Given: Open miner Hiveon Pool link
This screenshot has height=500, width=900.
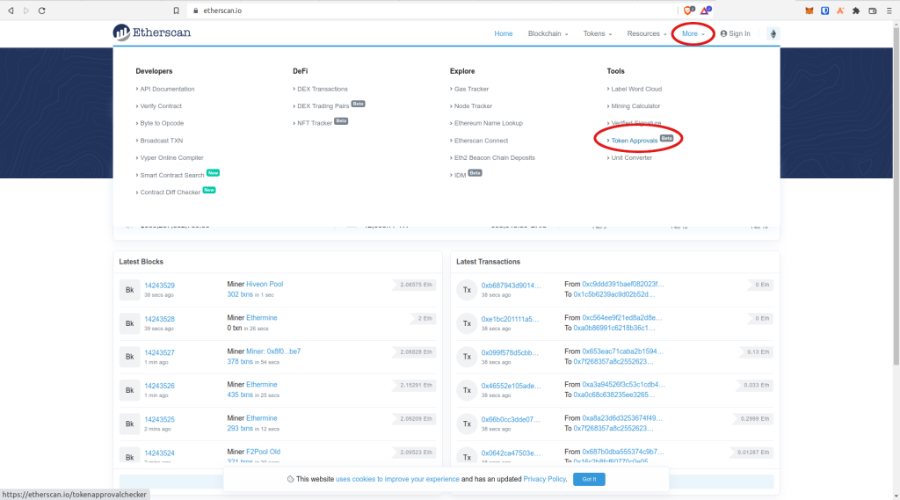Looking at the screenshot, I should (265, 284).
